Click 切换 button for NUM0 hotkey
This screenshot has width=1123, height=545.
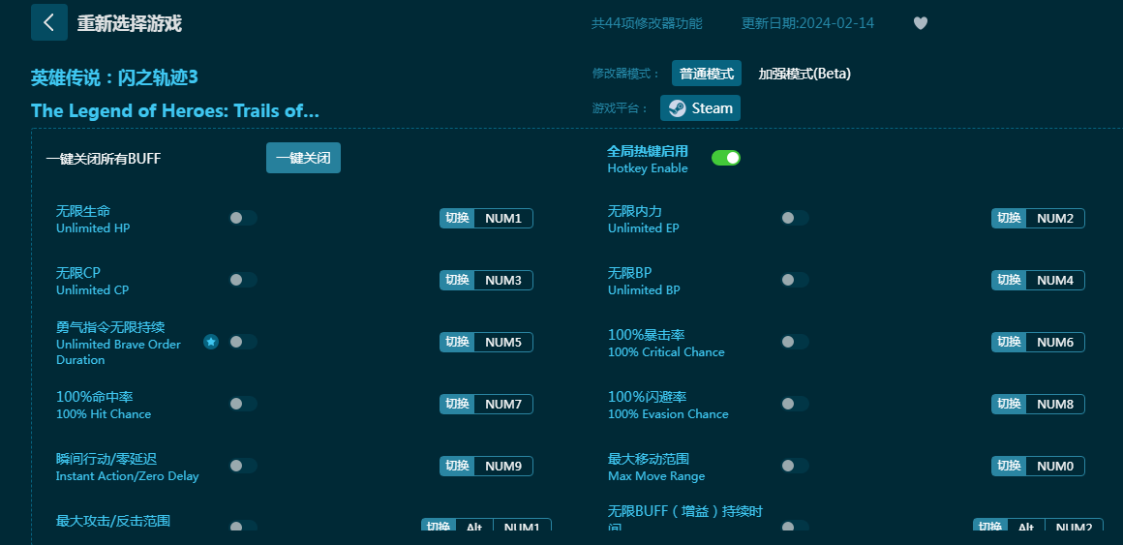[1009, 467]
